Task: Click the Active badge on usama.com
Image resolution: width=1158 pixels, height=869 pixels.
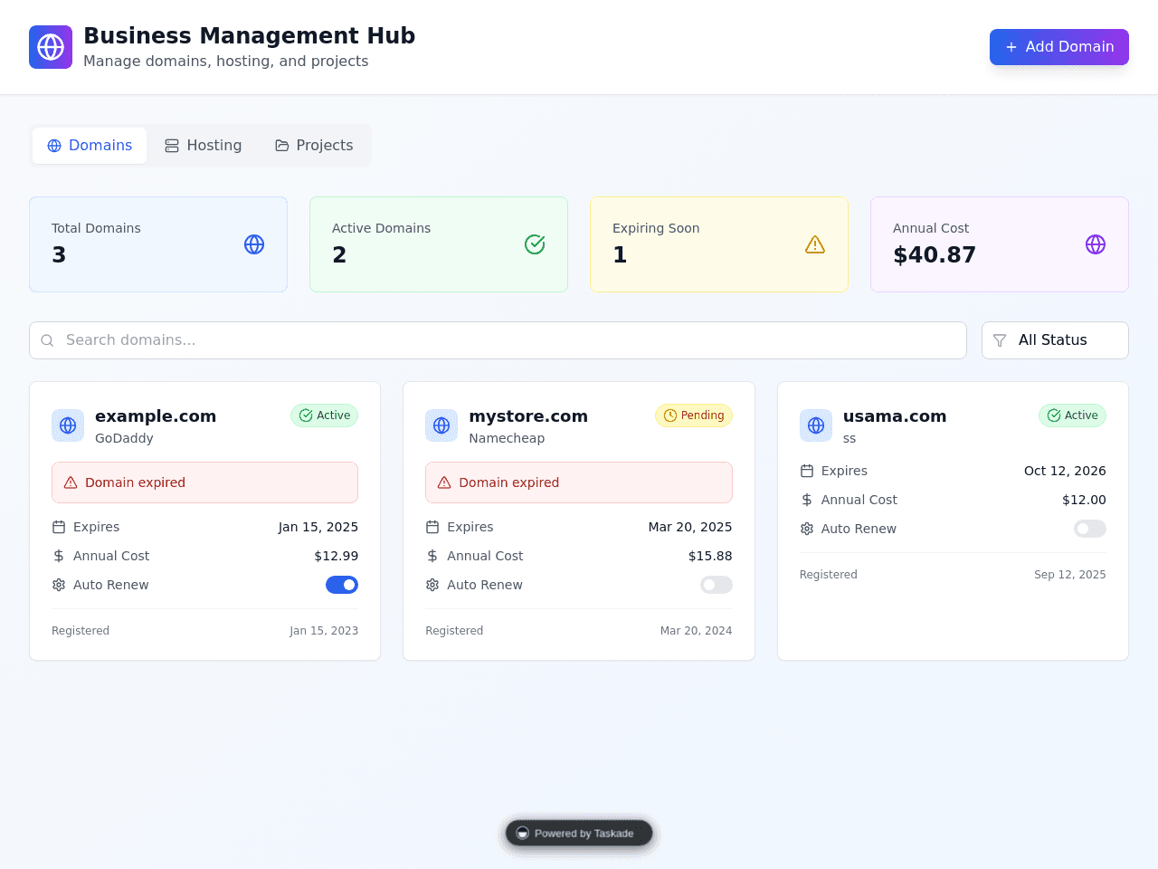Action: pos(1072,415)
